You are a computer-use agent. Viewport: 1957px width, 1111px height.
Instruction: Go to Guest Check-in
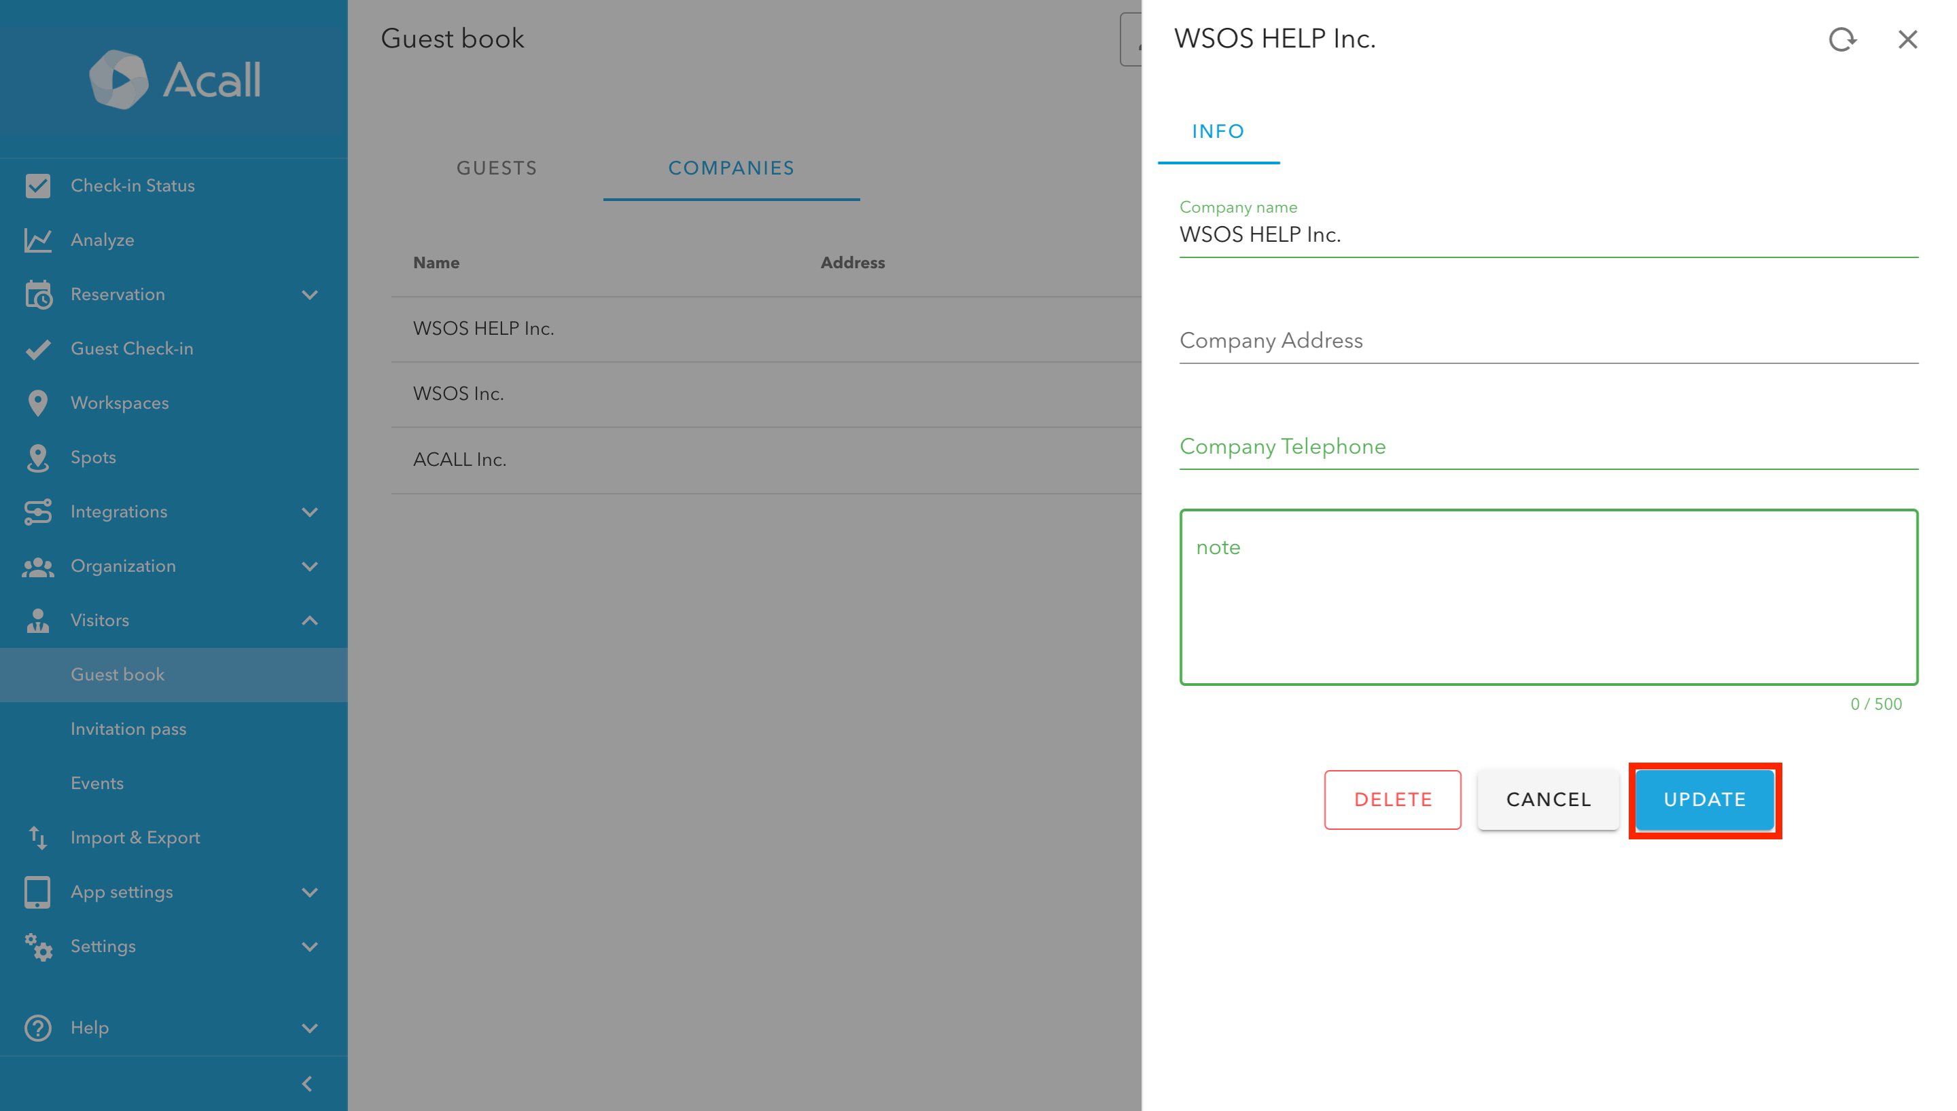pyautogui.click(x=174, y=348)
